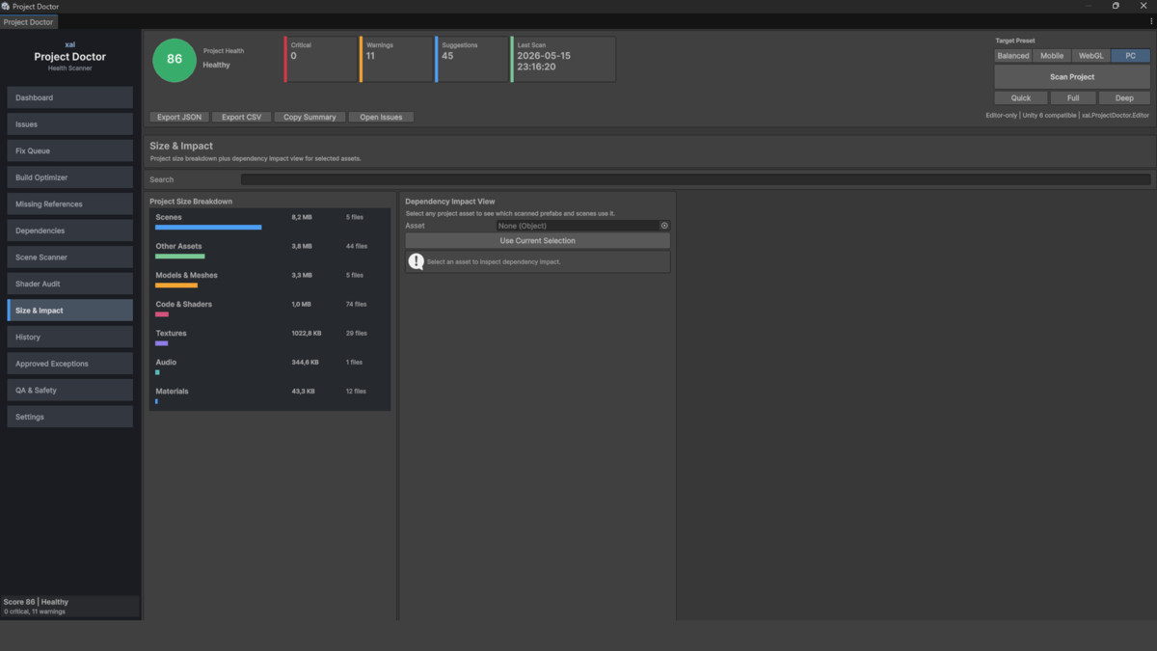This screenshot has height=651, width=1157.
Task: Click Export CSV
Action: [241, 117]
